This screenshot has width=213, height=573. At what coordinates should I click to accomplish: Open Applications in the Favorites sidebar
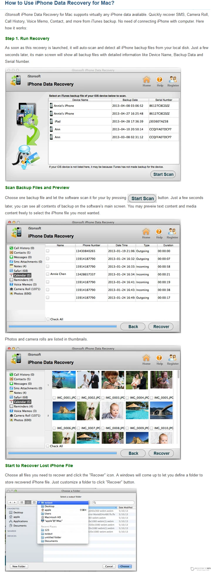click(x=18, y=521)
